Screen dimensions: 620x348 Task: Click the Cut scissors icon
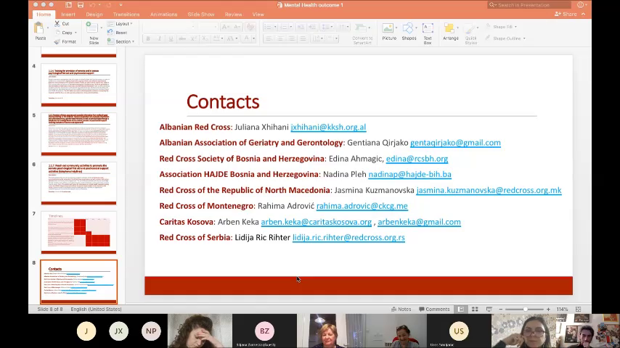coord(57,24)
